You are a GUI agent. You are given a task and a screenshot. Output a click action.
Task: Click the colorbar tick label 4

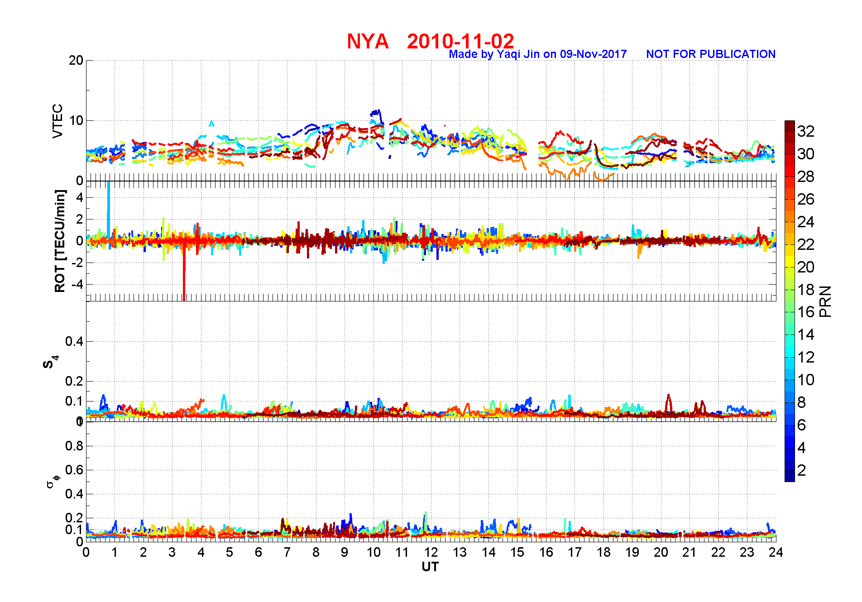[802, 448]
